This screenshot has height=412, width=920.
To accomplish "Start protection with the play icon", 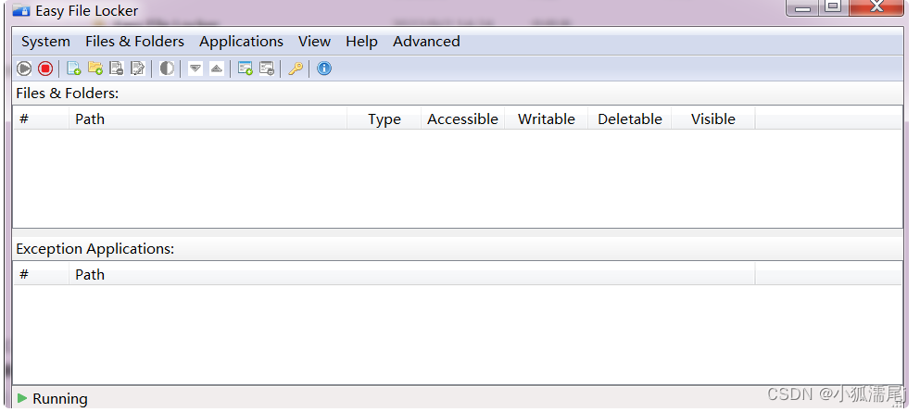I will (24, 69).
